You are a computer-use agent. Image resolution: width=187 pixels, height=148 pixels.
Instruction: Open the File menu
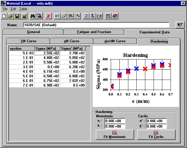point(5,9)
